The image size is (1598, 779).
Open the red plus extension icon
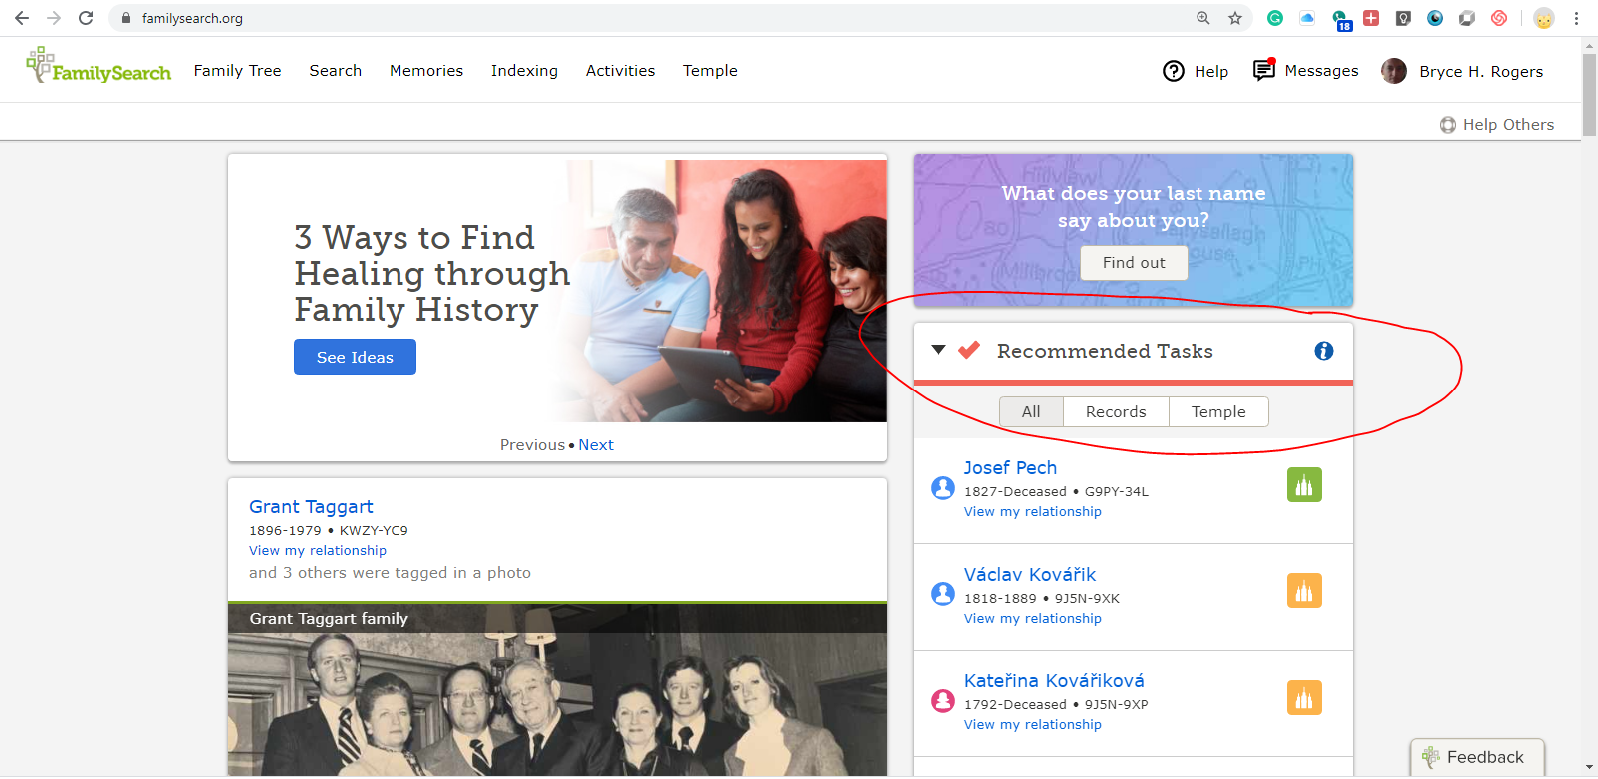(1371, 18)
